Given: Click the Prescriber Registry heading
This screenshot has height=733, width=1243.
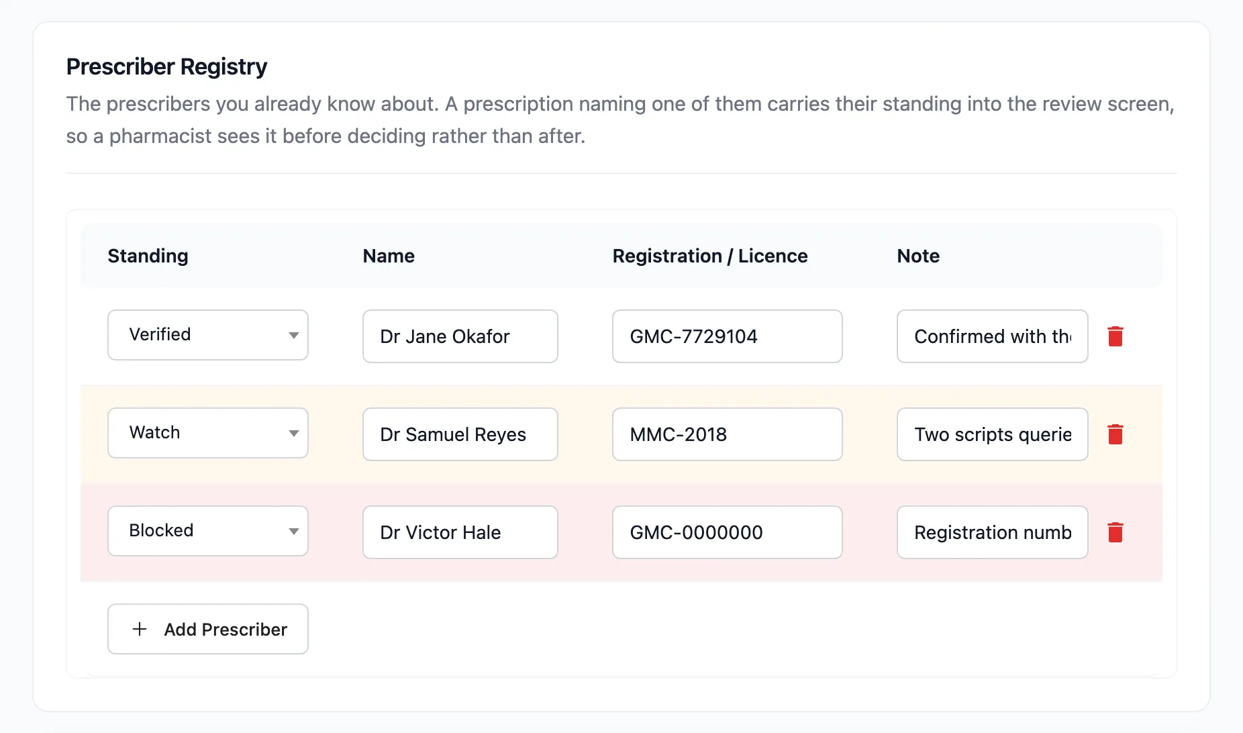Looking at the screenshot, I should pyautogui.click(x=166, y=66).
